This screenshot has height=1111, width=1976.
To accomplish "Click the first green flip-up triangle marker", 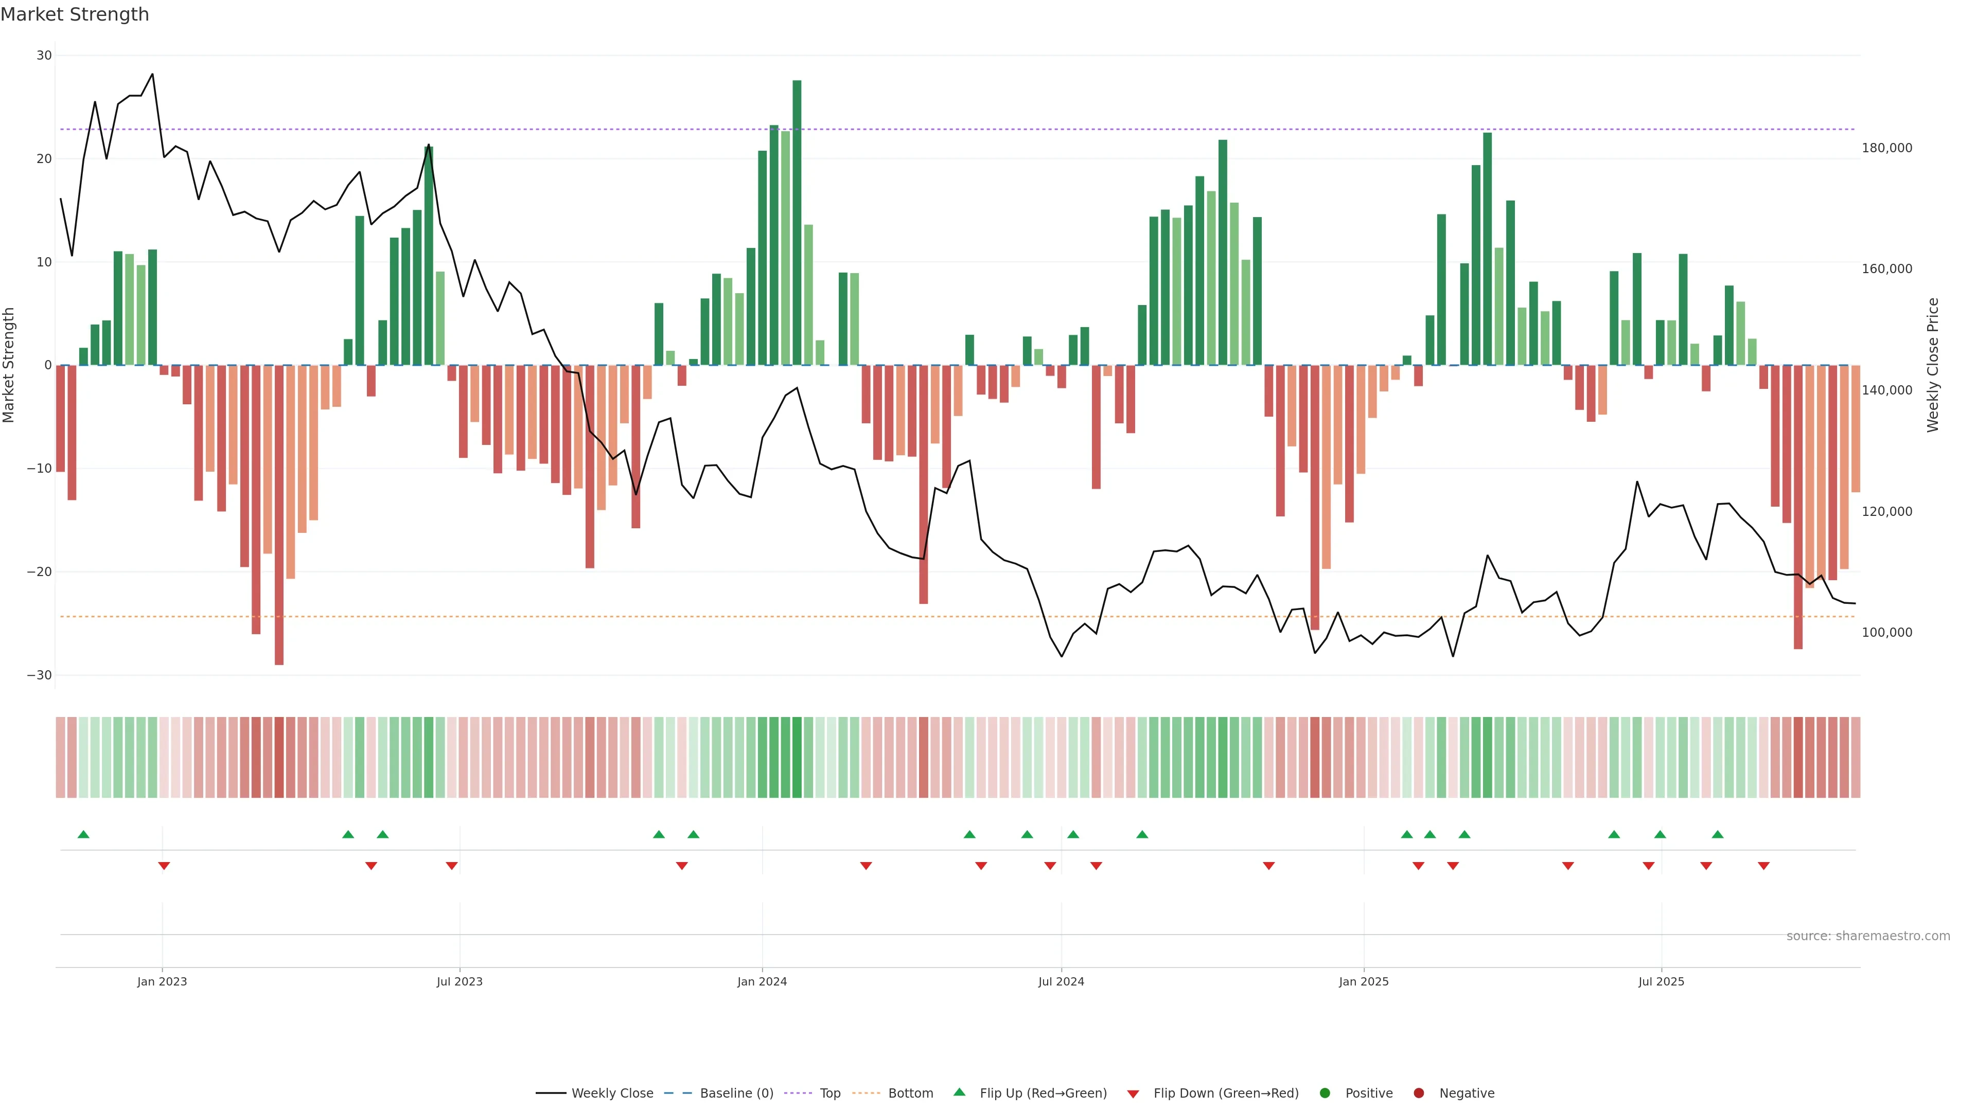I will [x=83, y=834].
